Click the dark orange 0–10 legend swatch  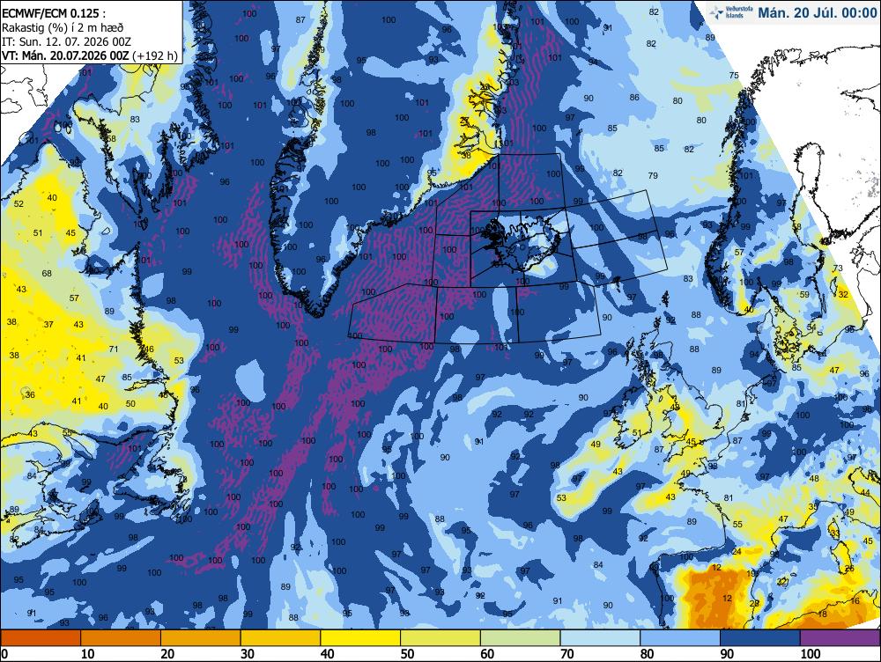click(x=41, y=638)
